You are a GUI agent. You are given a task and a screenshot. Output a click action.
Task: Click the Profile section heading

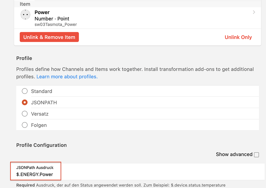click(24, 58)
